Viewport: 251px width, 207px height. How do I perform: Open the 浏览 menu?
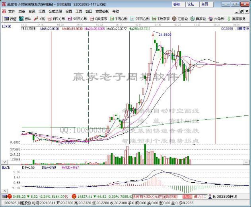coord(21,11)
